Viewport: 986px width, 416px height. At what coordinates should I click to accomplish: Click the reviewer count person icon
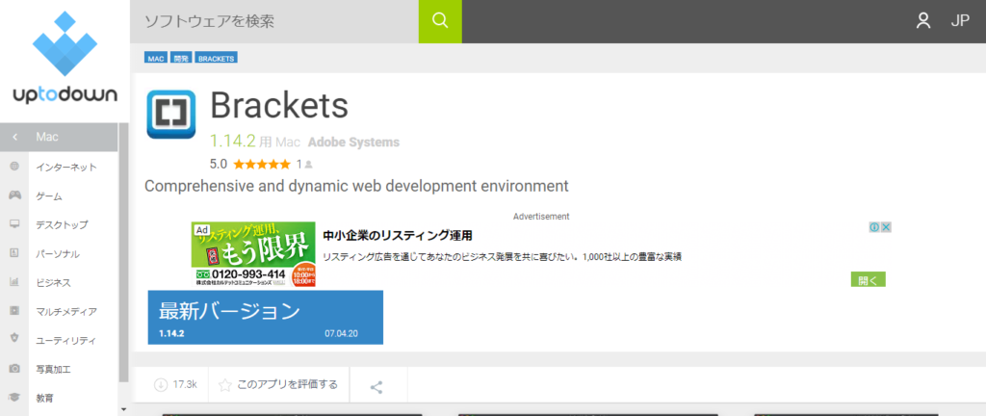(309, 165)
